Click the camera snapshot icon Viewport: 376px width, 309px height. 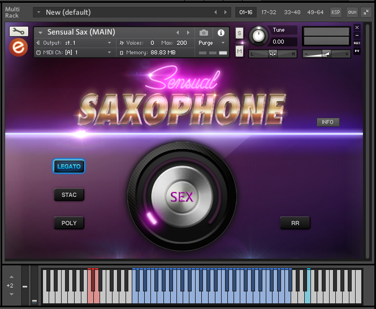click(x=204, y=33)
